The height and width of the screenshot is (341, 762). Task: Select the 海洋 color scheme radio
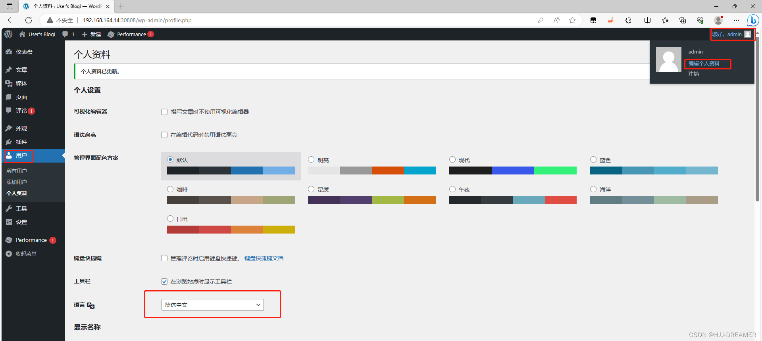click(593, 189)
